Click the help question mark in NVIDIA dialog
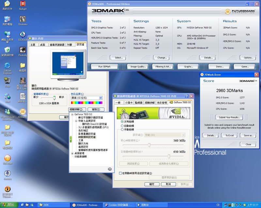This screenshot has height=208, width=261. [187, 96]
